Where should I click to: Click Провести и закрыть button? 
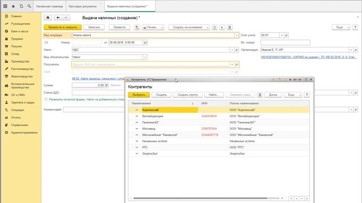(63, 28)
